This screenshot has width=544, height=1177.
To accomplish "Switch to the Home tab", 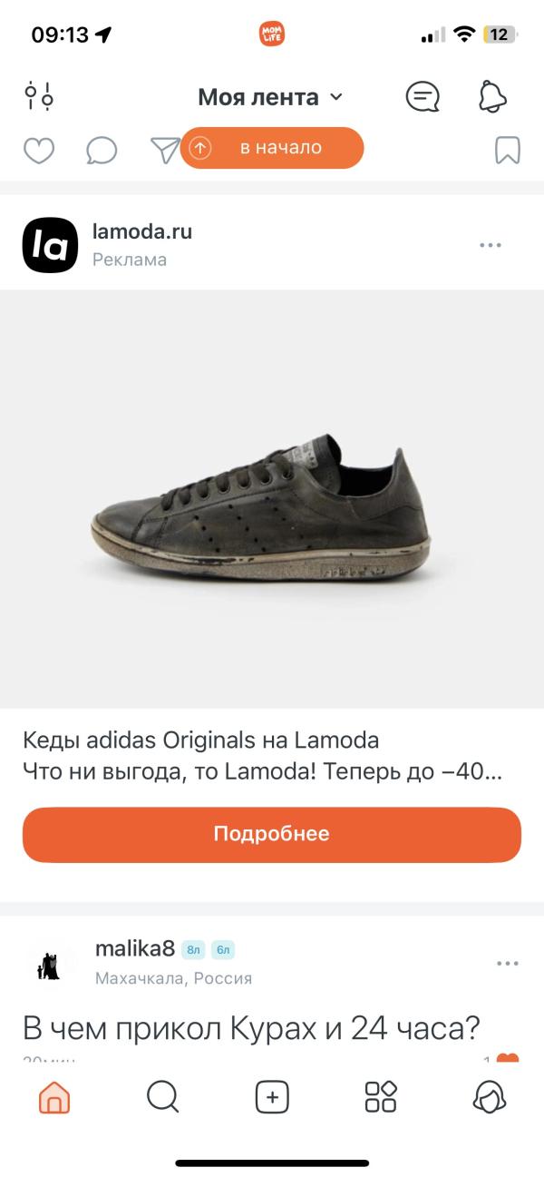I will coord(54,1097).
